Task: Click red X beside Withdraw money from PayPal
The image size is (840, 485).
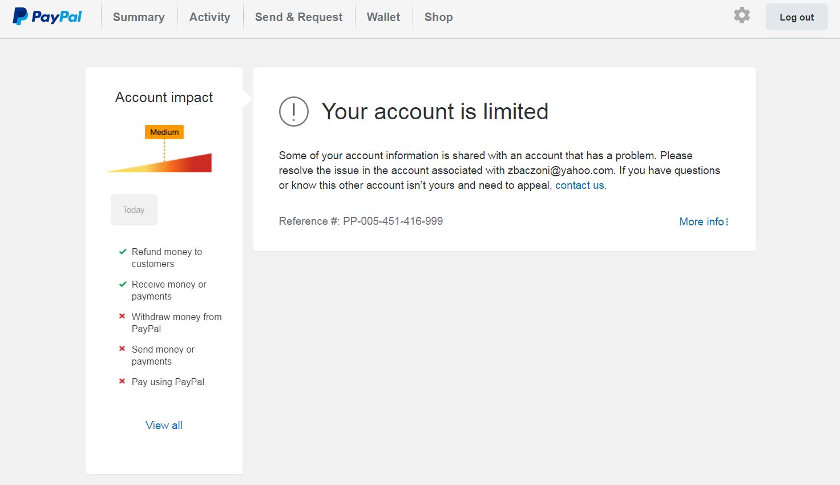Action: click(x=122, y=316)
